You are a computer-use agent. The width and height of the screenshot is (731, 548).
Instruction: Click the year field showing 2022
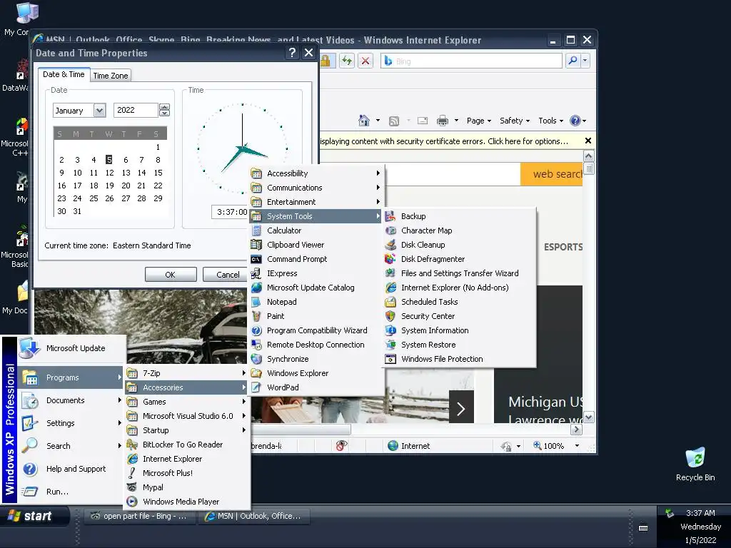coord(136,110)
